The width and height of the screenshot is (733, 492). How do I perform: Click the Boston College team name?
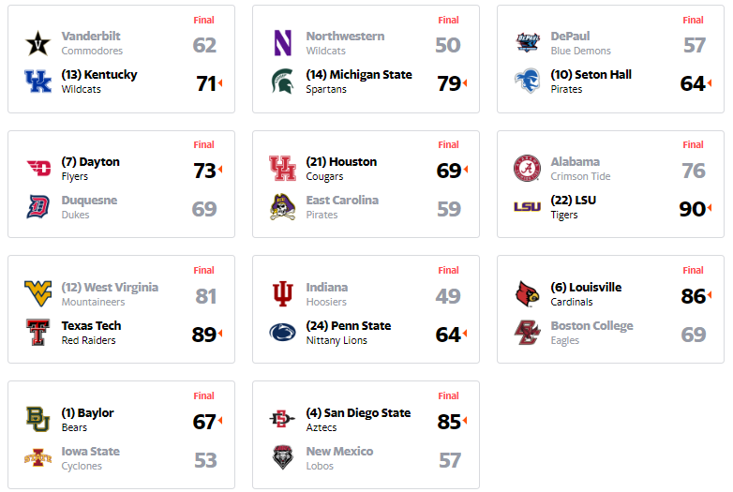(591, 326)
